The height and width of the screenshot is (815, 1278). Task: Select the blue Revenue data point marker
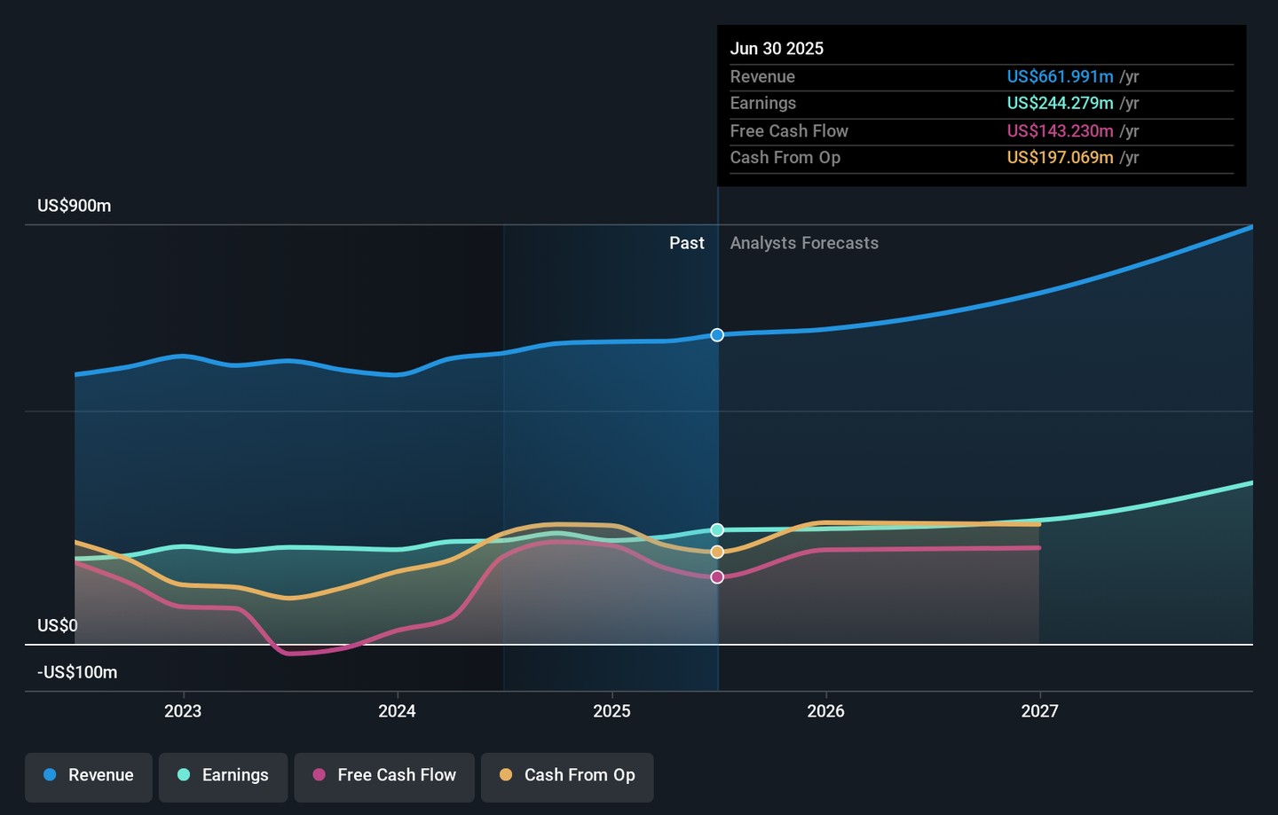(x=717, y=335)
